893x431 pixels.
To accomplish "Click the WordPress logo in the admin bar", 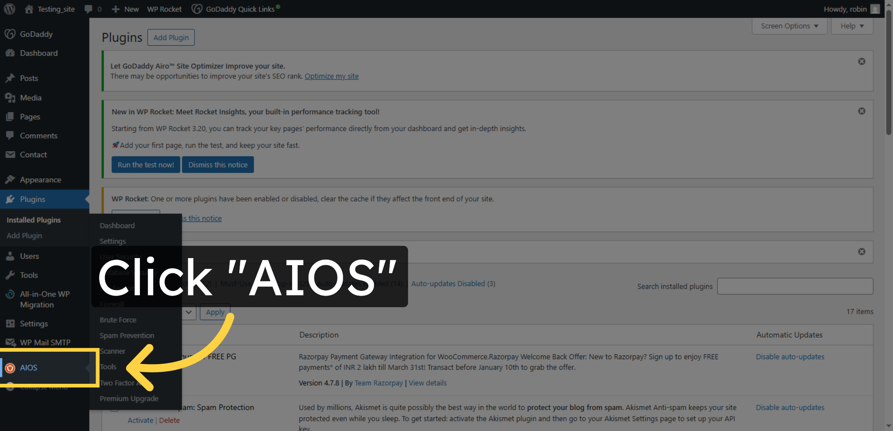I will click(x=9, y=9).
